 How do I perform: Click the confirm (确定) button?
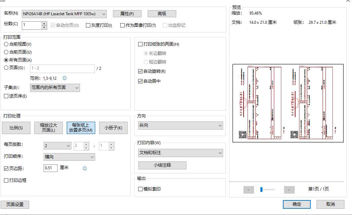(296, 204)
